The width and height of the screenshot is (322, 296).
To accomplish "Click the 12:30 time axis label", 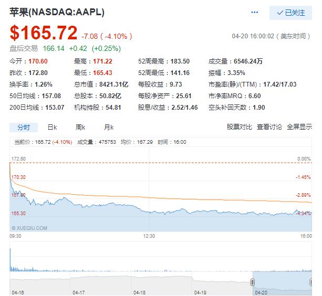I will click(x=149, y=236).
